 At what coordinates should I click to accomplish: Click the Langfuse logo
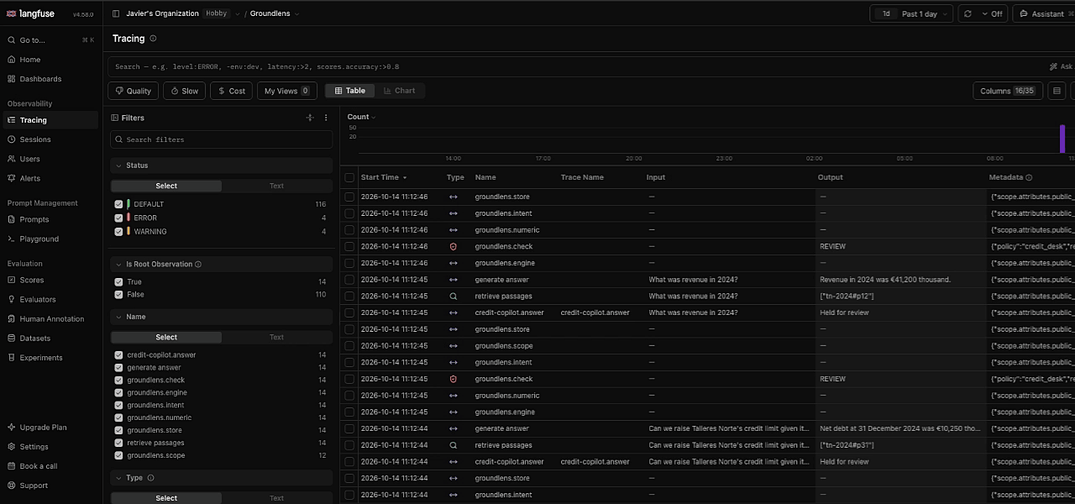pos(30,13)
